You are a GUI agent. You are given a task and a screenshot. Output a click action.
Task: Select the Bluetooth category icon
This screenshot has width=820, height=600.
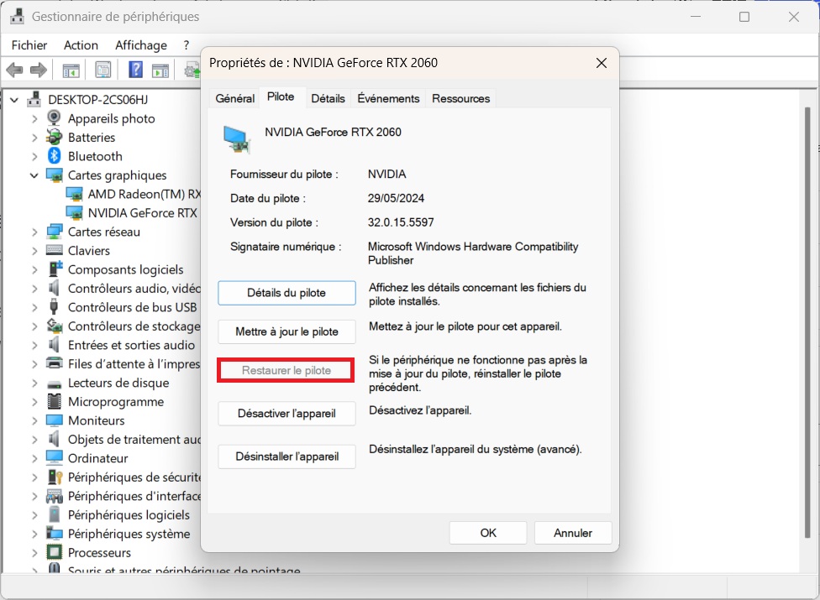[55, 155]
